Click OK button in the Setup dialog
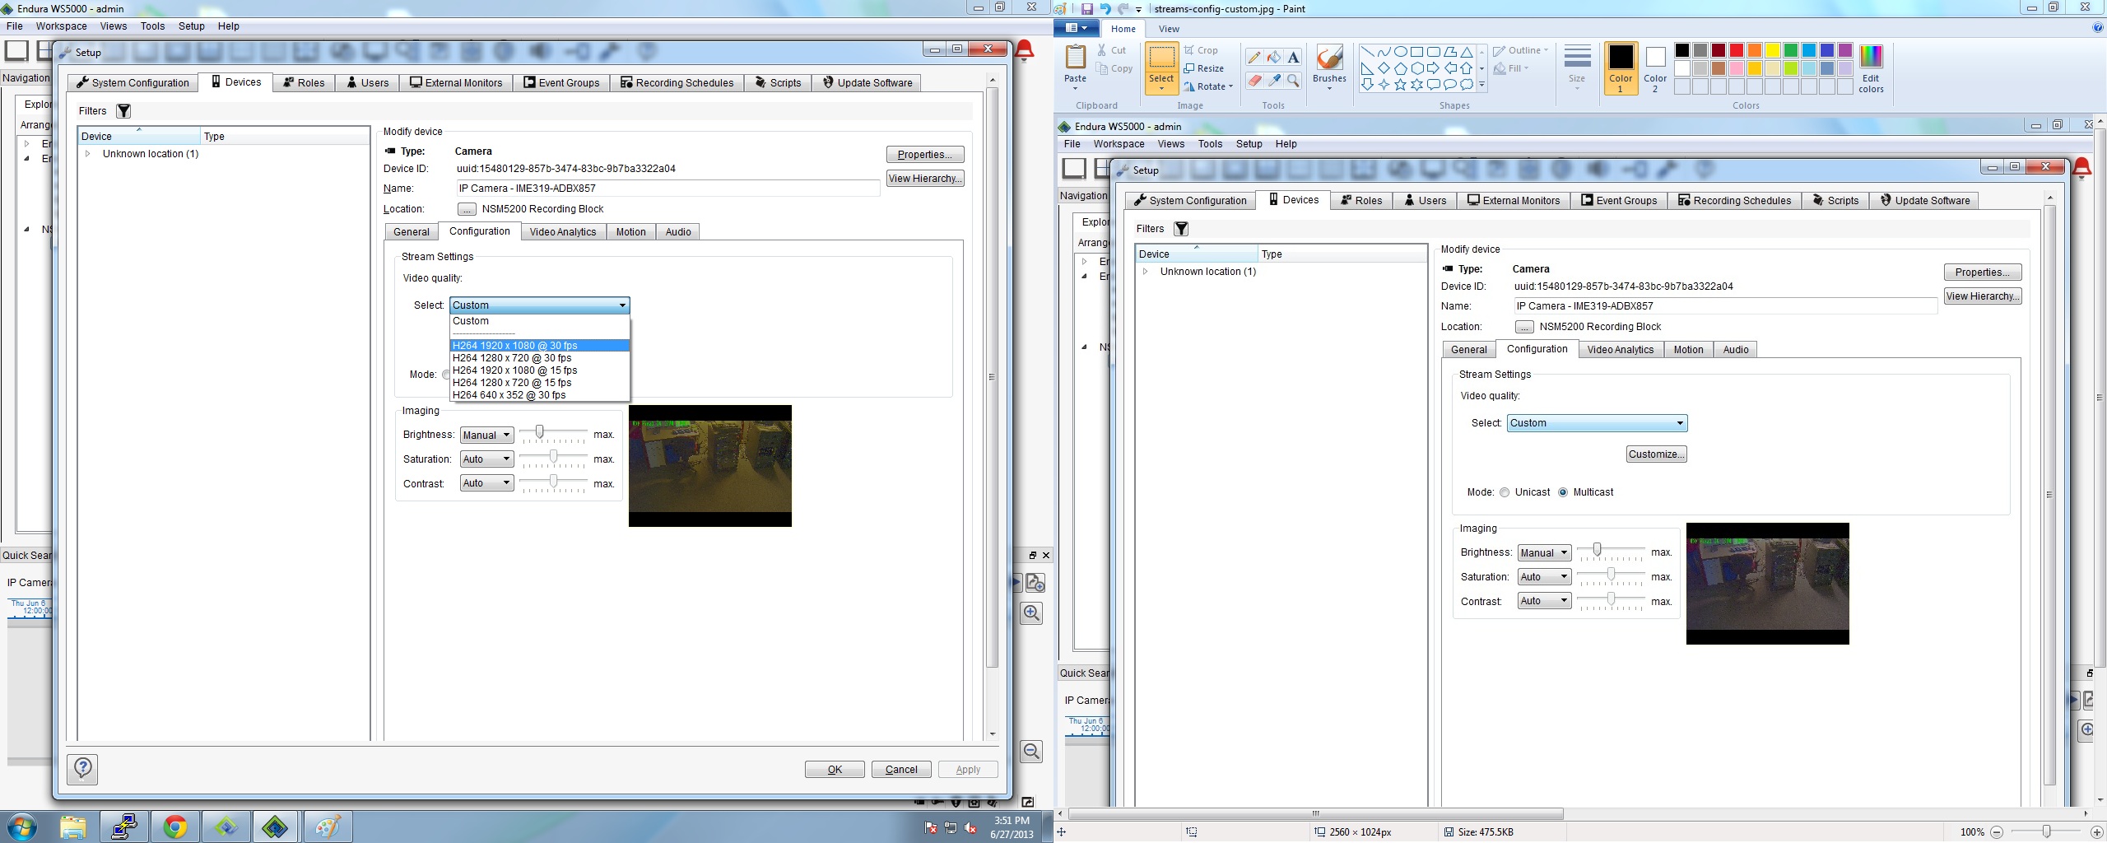The width and height of the screenshot is (2107, 843). [835, 770]
